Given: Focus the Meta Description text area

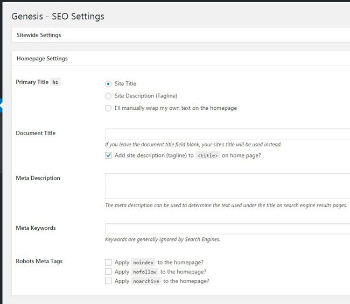Looking at the screenshot, I should (x=227, y=186).
